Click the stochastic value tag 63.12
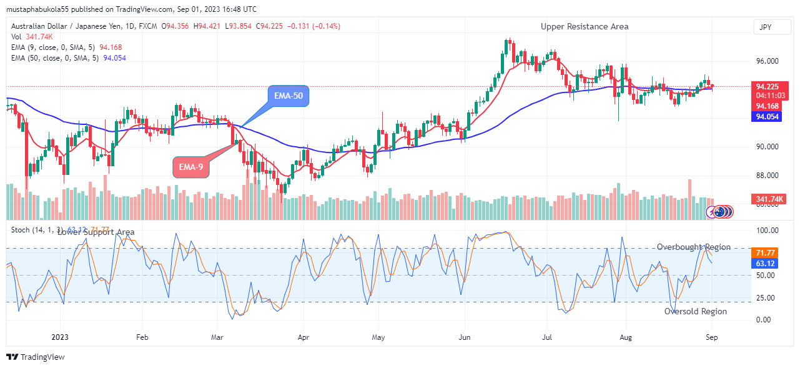This screenshot has width=800, height=368. pyautogui.click(x=765, y=263)
